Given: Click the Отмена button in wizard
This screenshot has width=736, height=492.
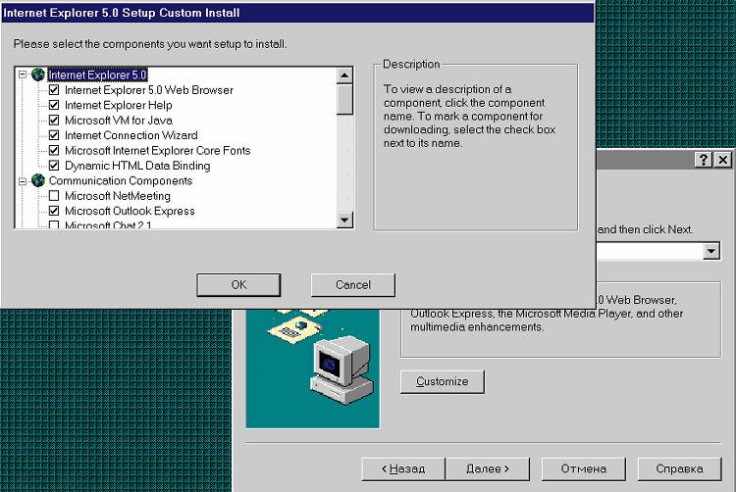Looking at the screenshot, I should tap(584, 468).
